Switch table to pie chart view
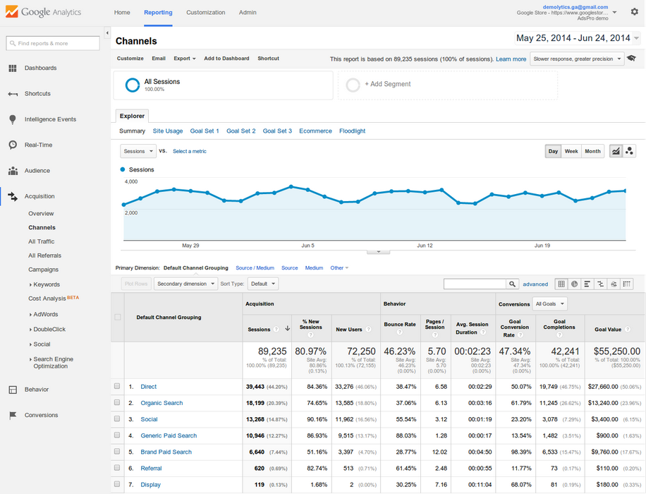Screen dimensions: 646x494 point(574,284)
